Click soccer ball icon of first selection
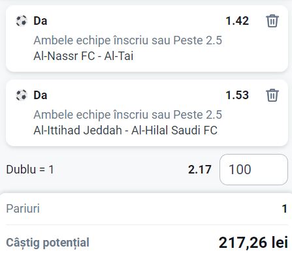 (x=22, y=21)
